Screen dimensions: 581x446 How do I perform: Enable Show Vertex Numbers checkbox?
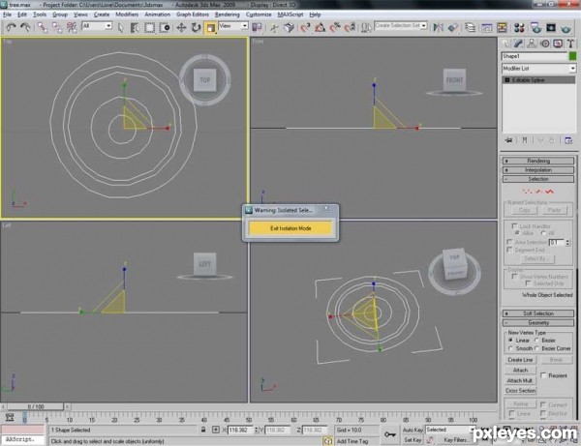(x=514, y=277)
